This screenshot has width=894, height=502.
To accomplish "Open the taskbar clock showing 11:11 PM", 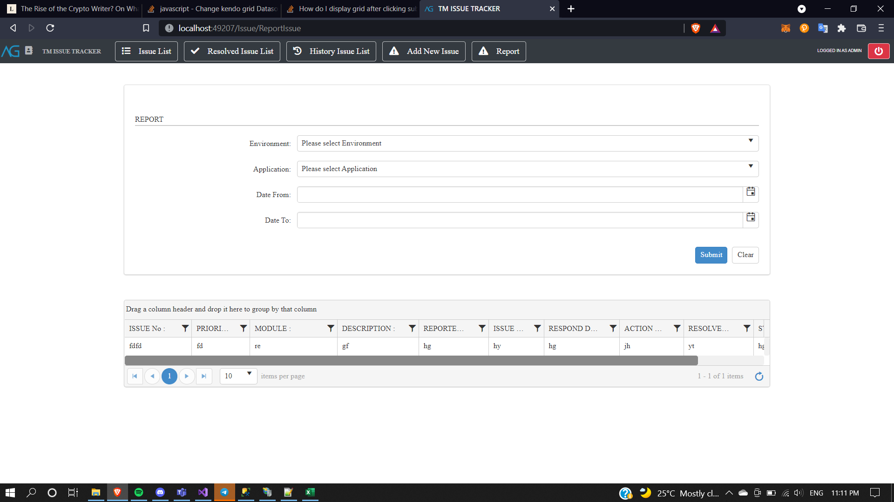I will coord(845,493).
